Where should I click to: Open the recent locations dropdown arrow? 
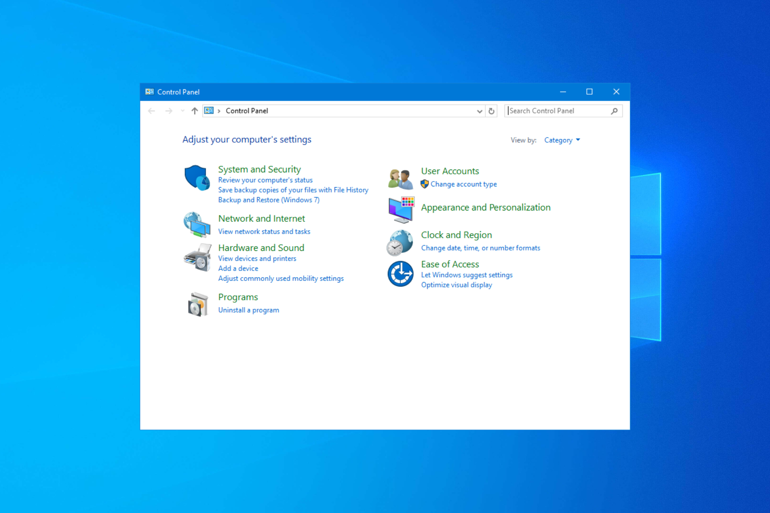coord(182,111)
